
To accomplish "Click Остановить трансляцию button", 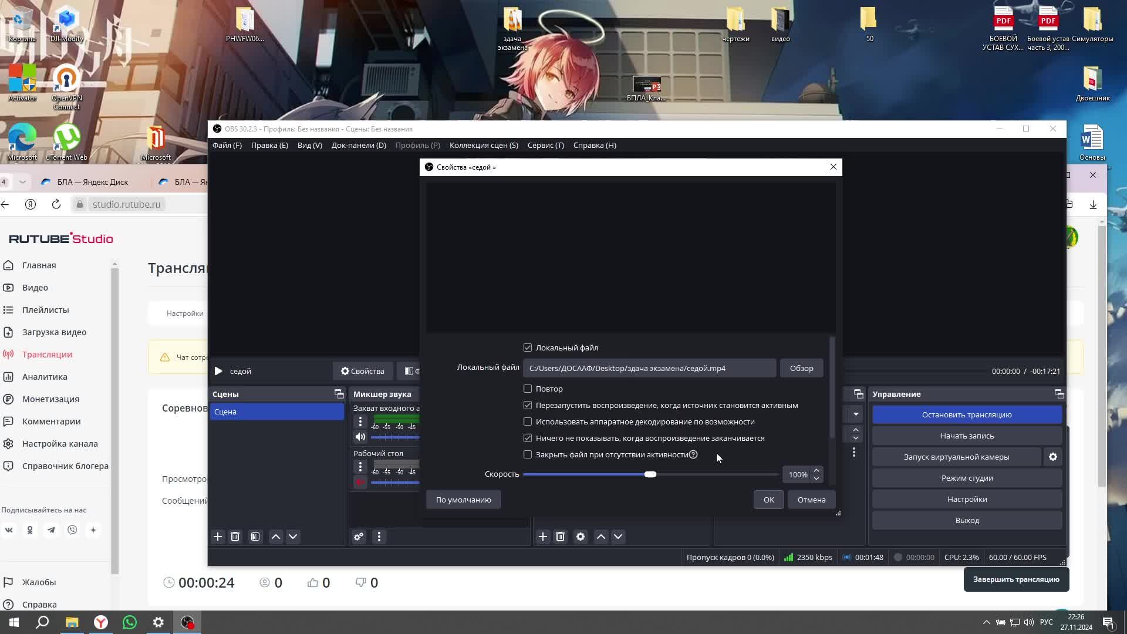I will tap(967, 414).
